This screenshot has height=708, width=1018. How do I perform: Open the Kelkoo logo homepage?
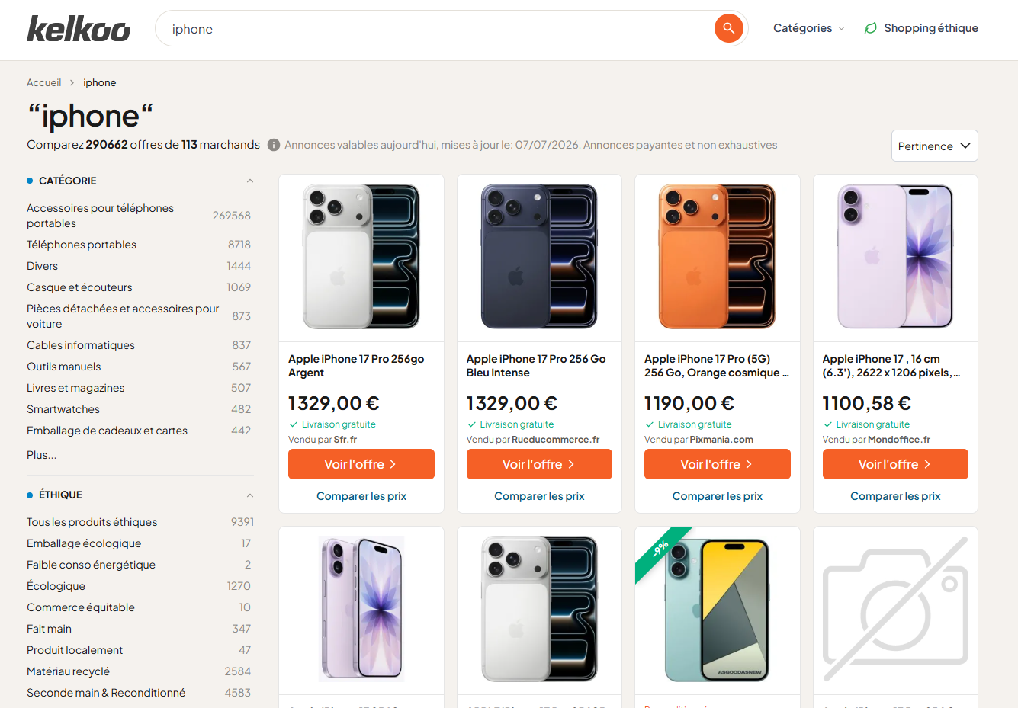[x=79, y=29]
